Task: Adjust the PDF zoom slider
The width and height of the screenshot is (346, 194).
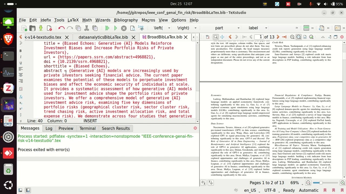Action: (326, 183)
